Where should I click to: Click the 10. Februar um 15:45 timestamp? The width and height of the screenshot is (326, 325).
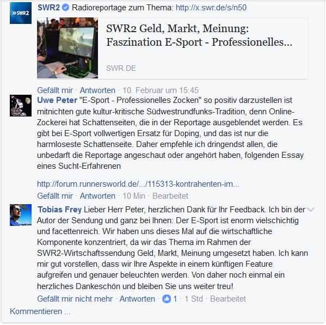click(x=161, y=90)
